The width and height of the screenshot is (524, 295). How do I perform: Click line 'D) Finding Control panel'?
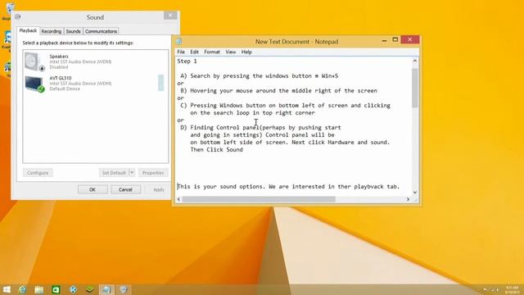pyautogui.click(x=260, y=128)
